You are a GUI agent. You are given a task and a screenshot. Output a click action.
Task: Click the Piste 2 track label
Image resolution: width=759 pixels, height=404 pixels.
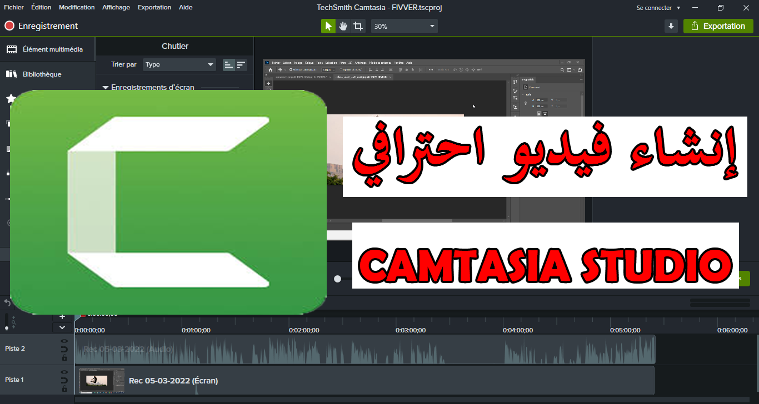[x=15, y=349]
